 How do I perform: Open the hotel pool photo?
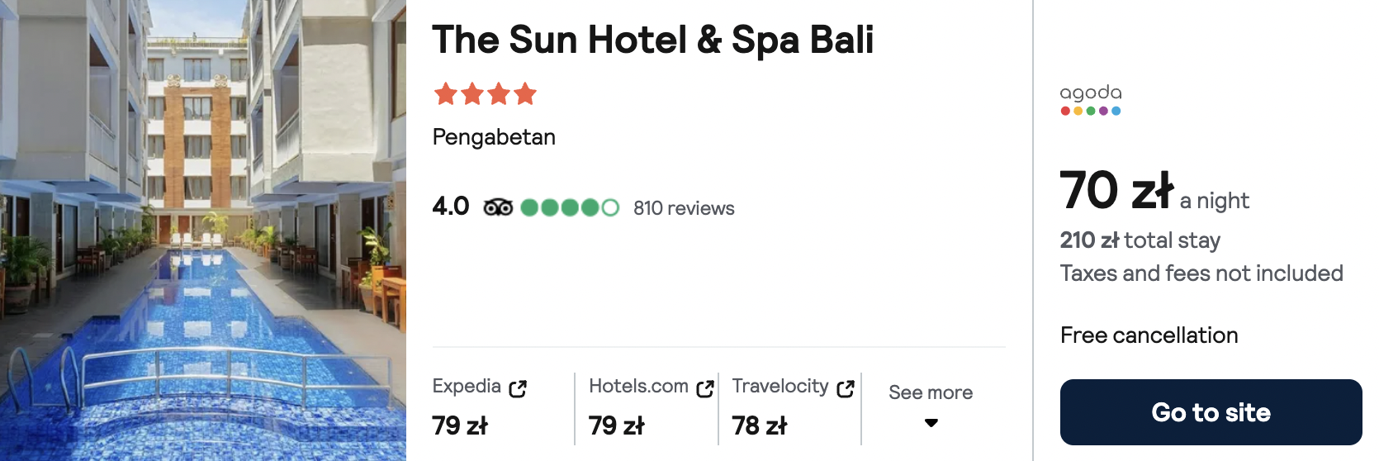click(x=203, y=230)
